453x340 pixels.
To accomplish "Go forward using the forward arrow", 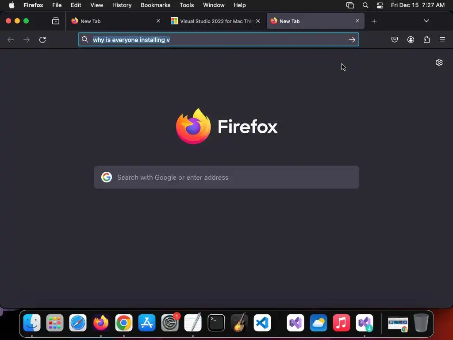I will coord(27,39).
